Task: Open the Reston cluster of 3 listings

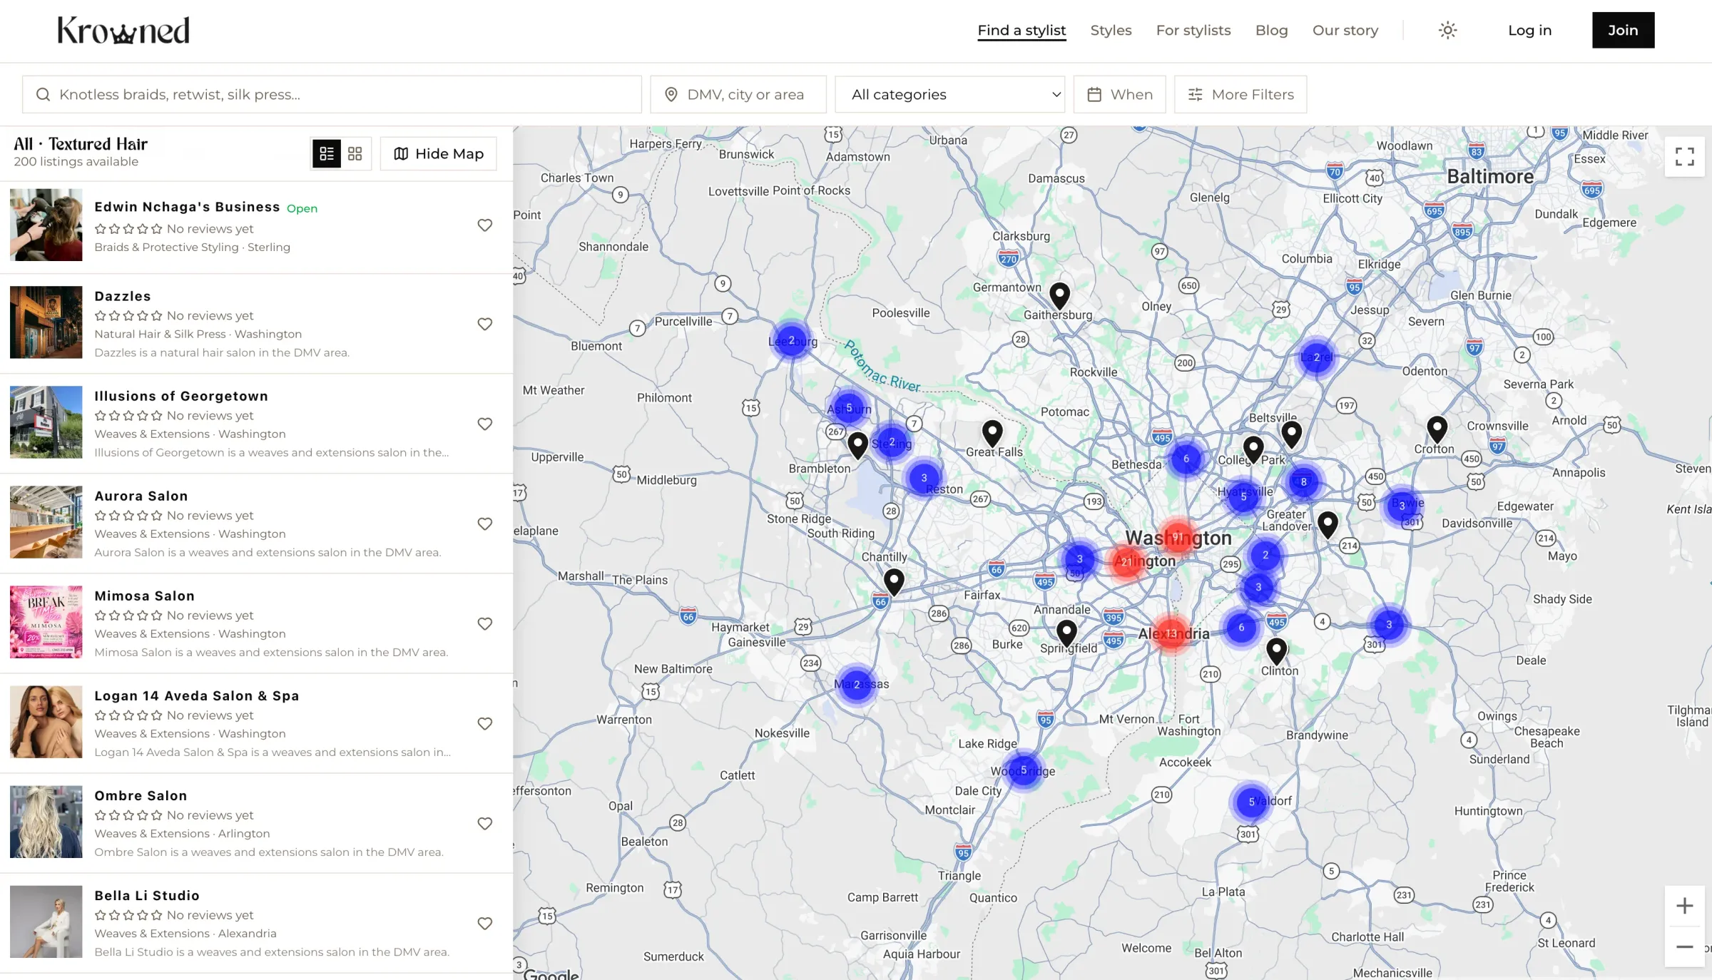Action: click(x=924, y=477)
